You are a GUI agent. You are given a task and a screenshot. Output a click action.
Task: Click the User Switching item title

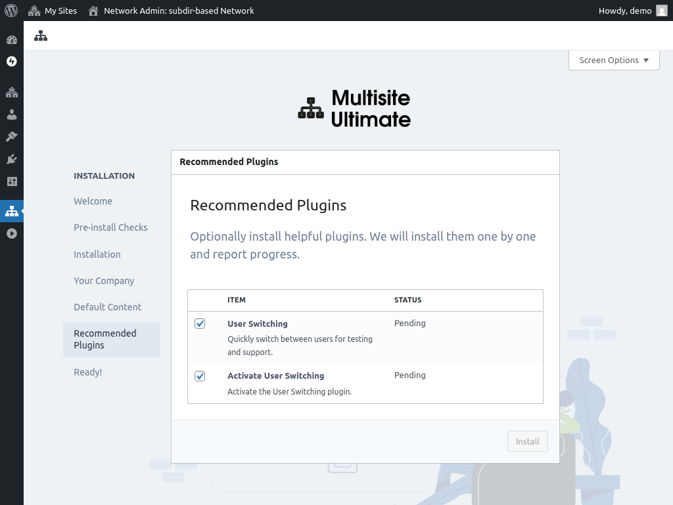pyautogui.click(x=258, y=324)
